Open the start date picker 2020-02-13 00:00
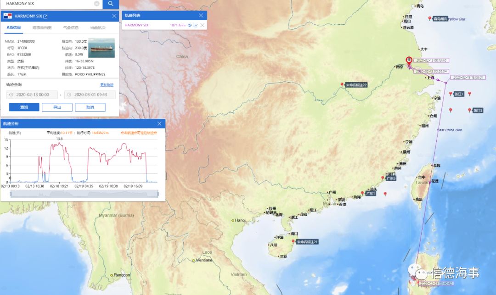The height and width of the screenshot is (295, 496). [32, 95]
